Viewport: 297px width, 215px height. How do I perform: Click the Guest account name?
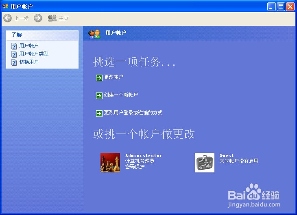[x=227, y=155]
